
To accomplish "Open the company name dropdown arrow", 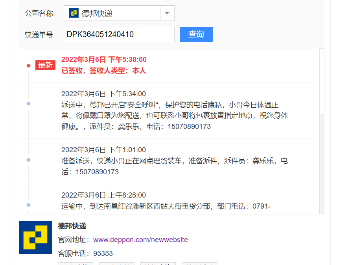I will (167, 13).
